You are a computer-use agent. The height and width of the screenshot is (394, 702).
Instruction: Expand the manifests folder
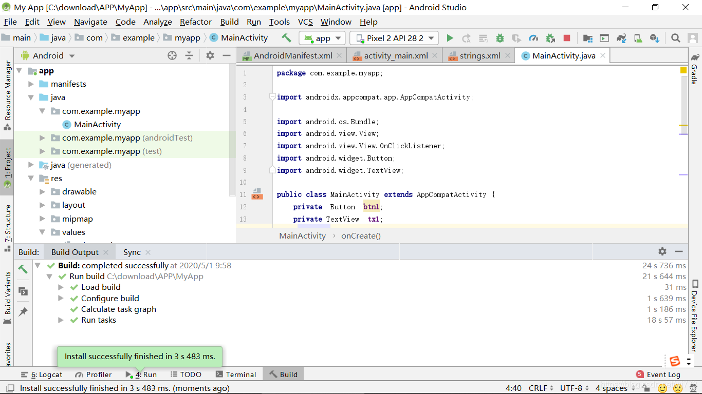click(x=31, y=84)
